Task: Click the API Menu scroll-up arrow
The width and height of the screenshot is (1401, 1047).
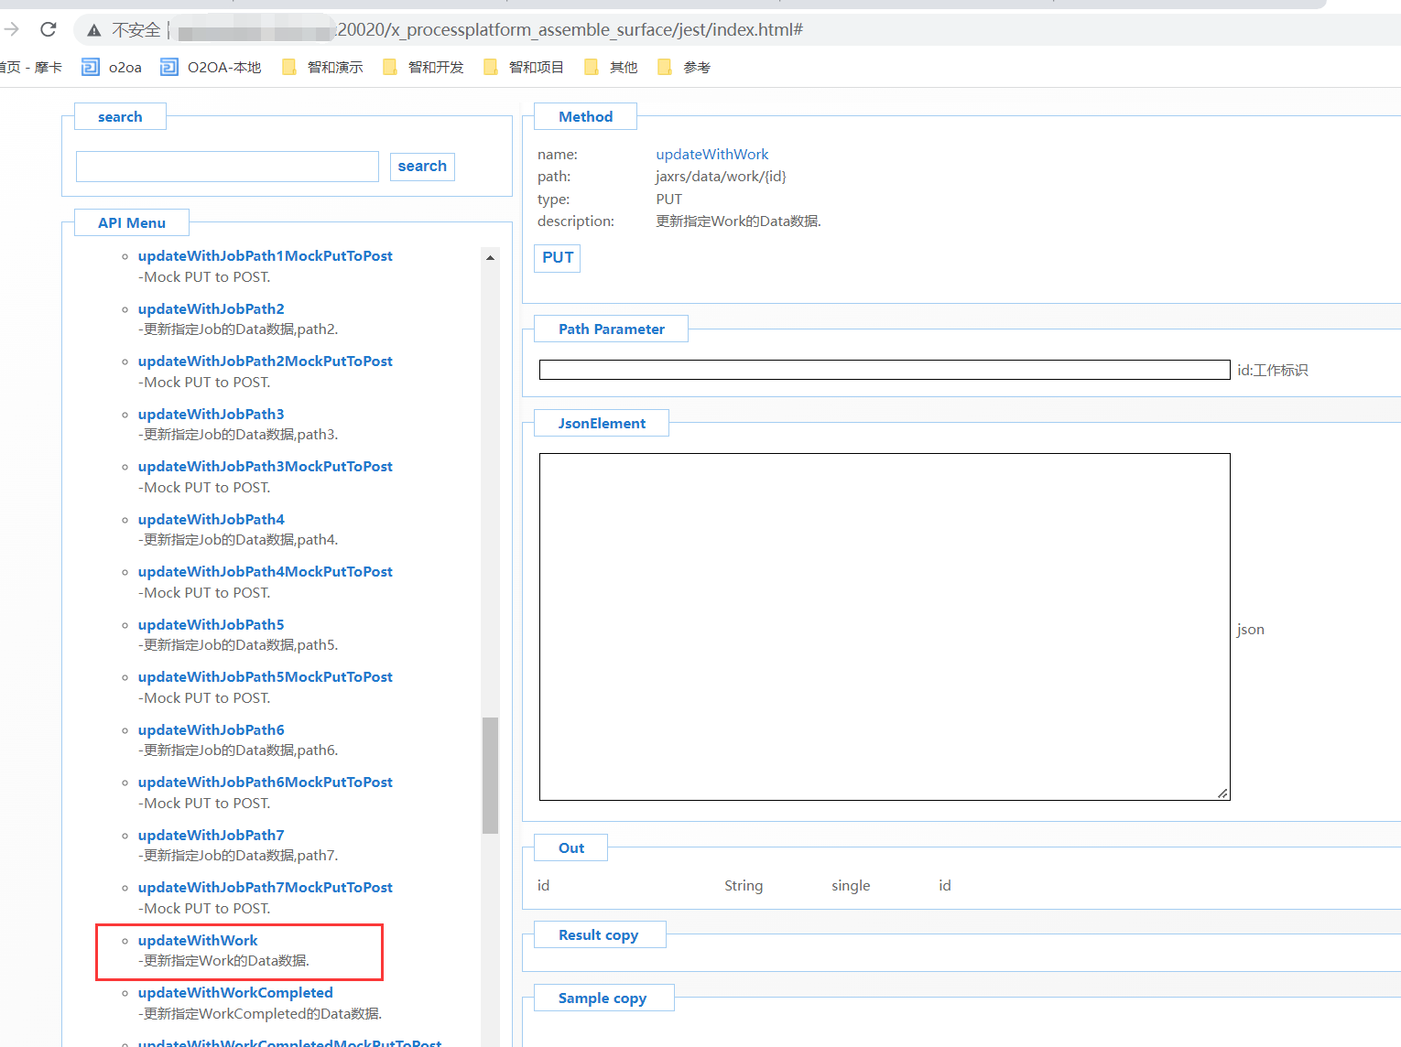Action: click(490, 258)
